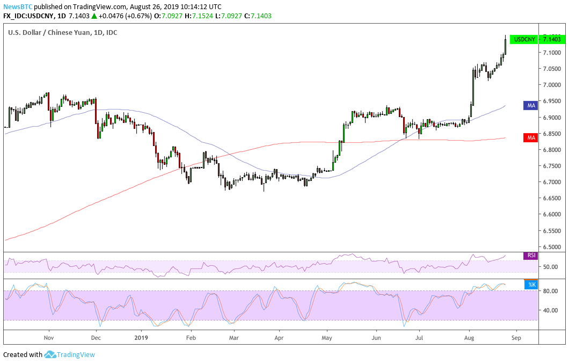This screenshot has height=364, width=569.
Task: Click the Nov label on time axis
Action: click(x=49, y=338)
